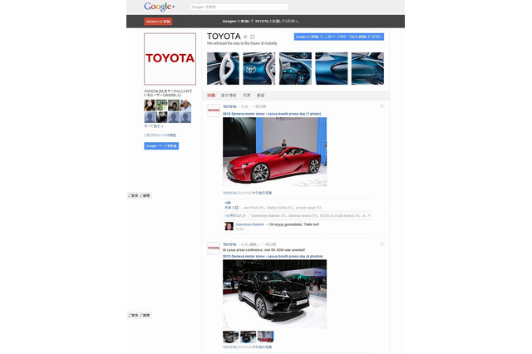The height and width of the screenshot is (354, 532).
Task: Click TOYOTA author name on first post
Action: point(229,107)
